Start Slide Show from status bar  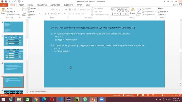tap(153, 95)
